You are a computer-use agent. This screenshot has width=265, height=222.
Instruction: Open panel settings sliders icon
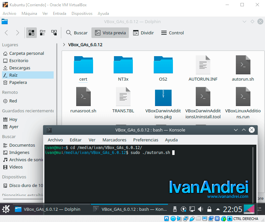click(x=259, y=209)
